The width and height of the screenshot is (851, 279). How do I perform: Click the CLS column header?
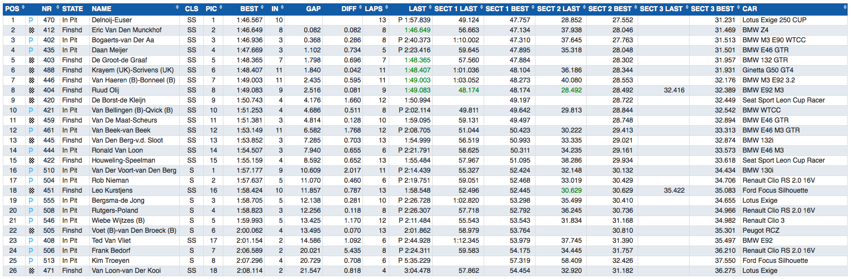tap(192, 9)
